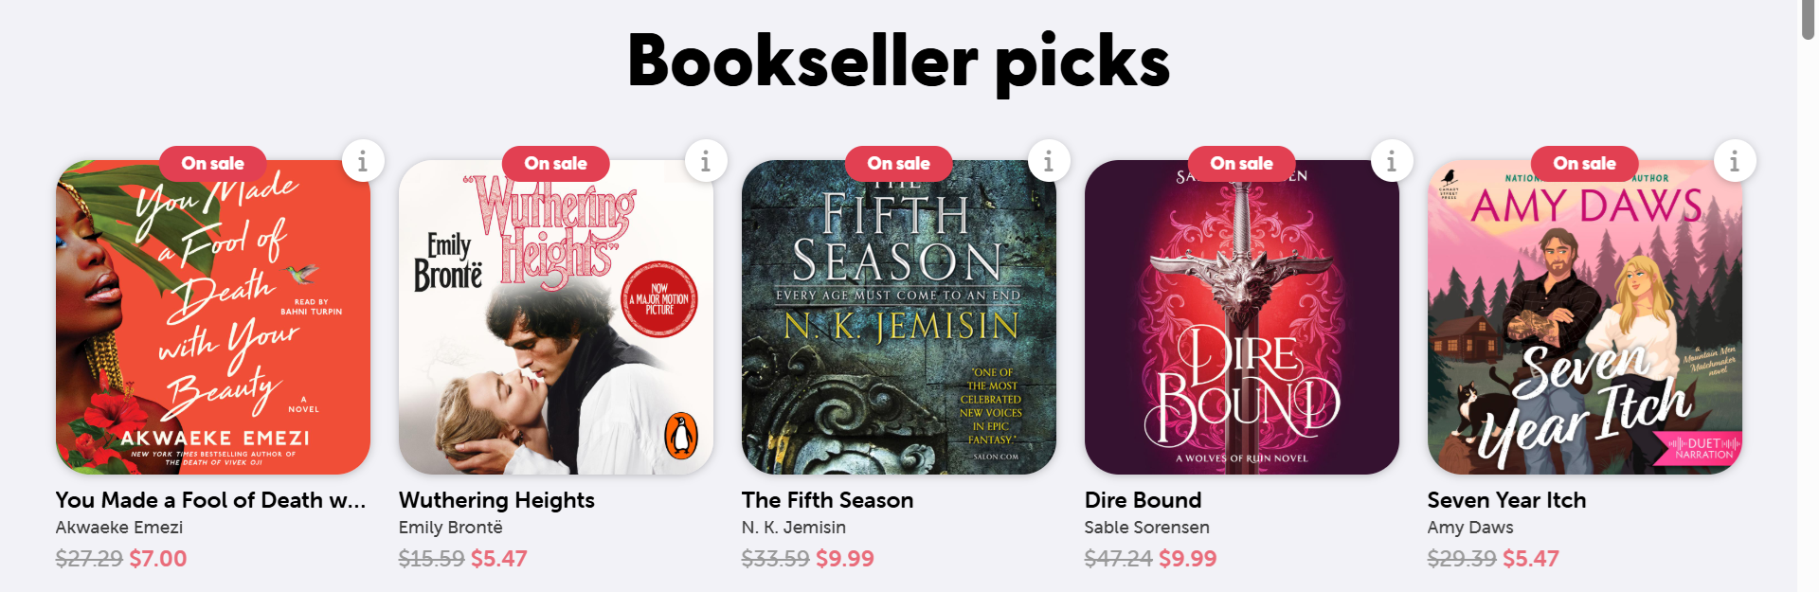This screenshot has height=592, width=1819.
Task: Open You Made a Fool of Death title
Action: [210, 500]
